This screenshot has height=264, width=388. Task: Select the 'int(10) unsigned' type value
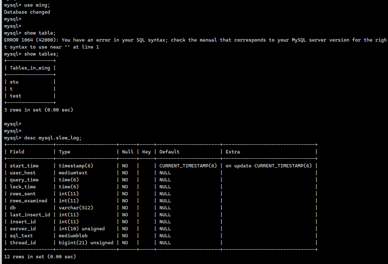82,229
